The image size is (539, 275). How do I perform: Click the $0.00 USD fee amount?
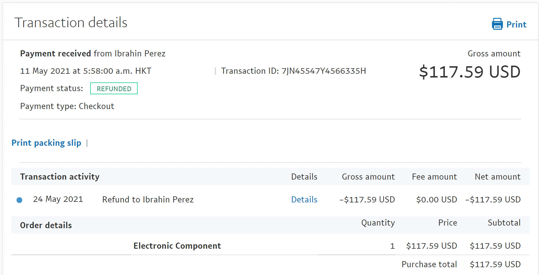pyautogui.click(x=436, y=200)
